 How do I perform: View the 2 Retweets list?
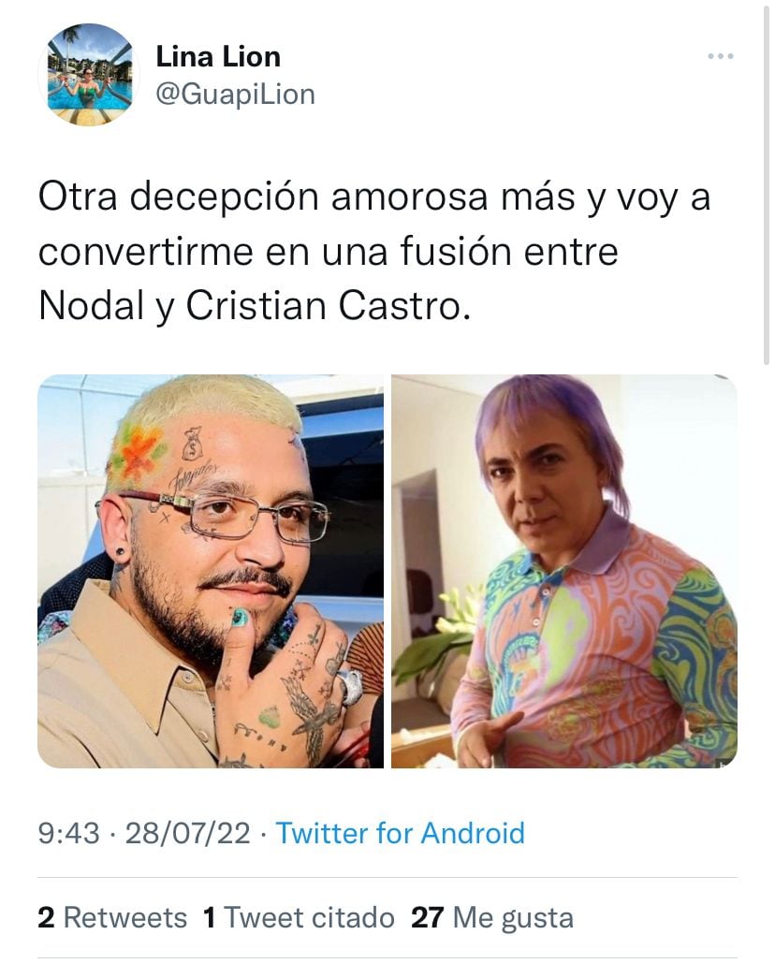click(x=112, y=918)
